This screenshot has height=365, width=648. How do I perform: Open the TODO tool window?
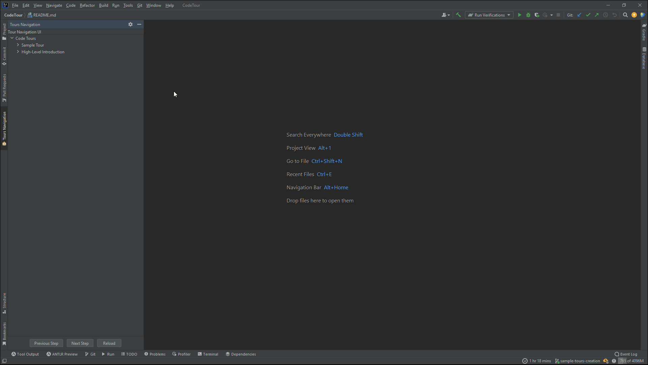[129, 354]
